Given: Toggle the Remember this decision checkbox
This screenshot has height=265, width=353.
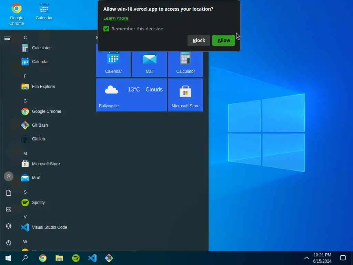Looking at the screenshot, I should coord(106,29).
